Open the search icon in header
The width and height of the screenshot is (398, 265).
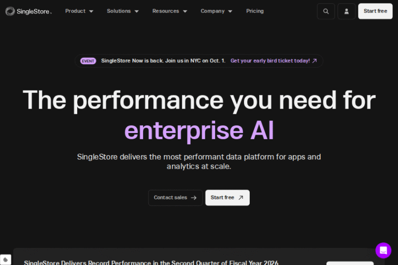(x=325, y=11)
